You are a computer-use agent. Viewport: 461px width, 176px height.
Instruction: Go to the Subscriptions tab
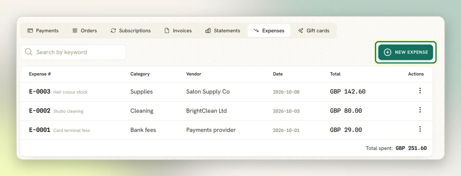point(131,30)
